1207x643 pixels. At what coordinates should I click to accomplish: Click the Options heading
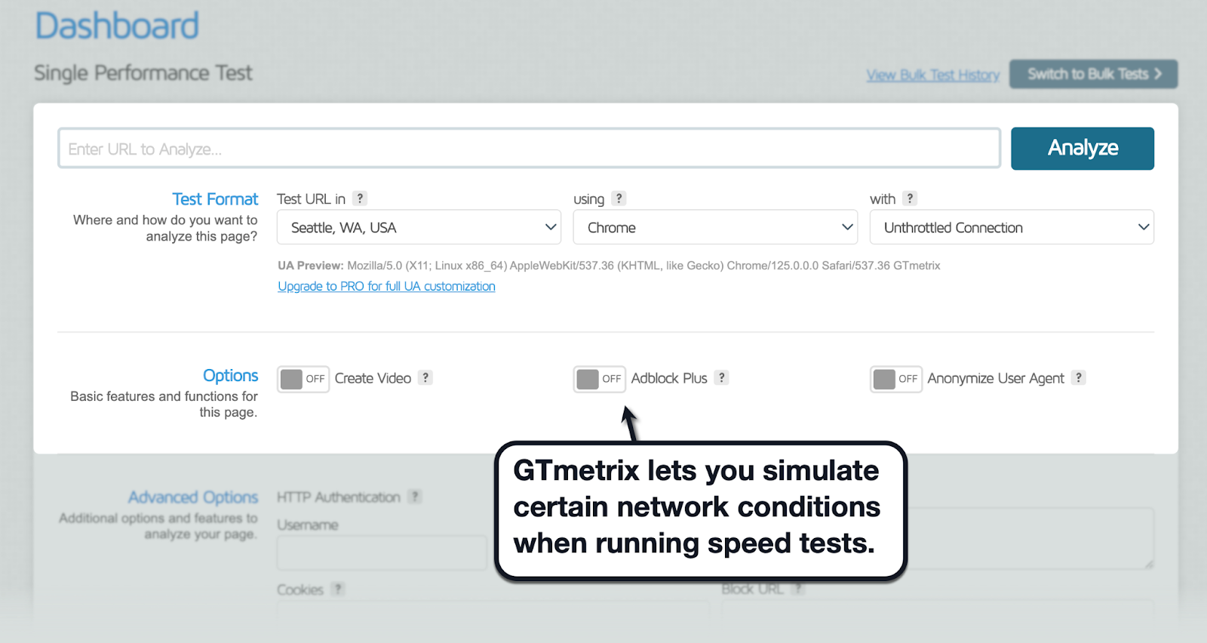pos(230,376)
